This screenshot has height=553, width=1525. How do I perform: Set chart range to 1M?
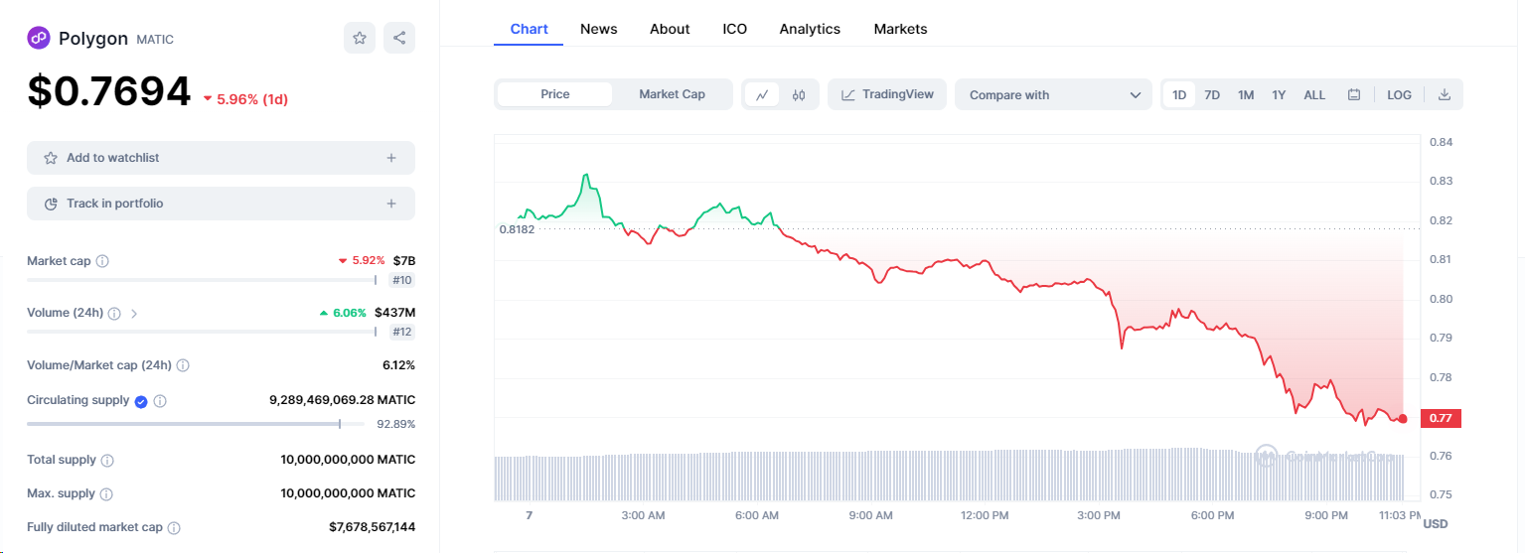[x=1246, y=95]
